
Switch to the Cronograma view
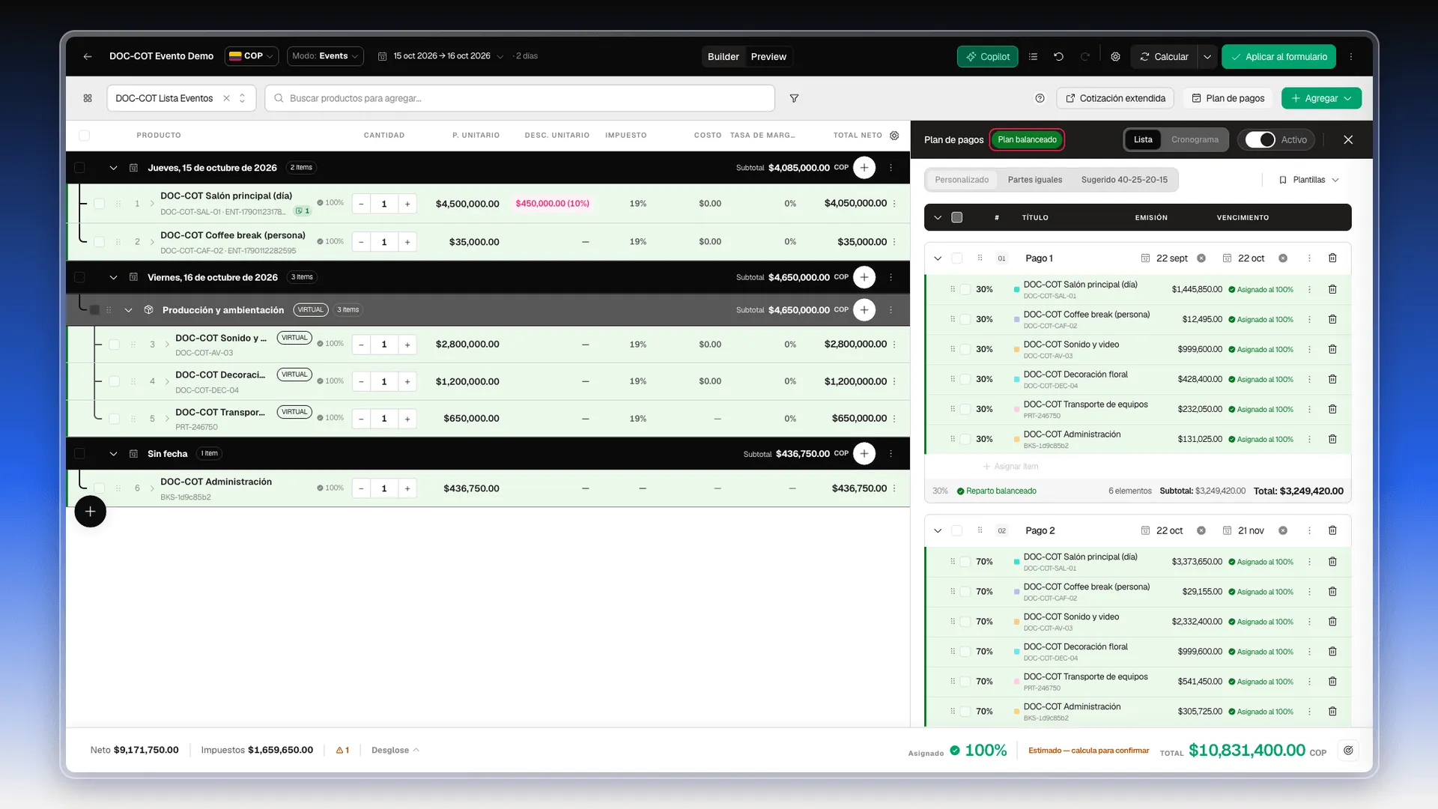click(x=1195, y=140)
